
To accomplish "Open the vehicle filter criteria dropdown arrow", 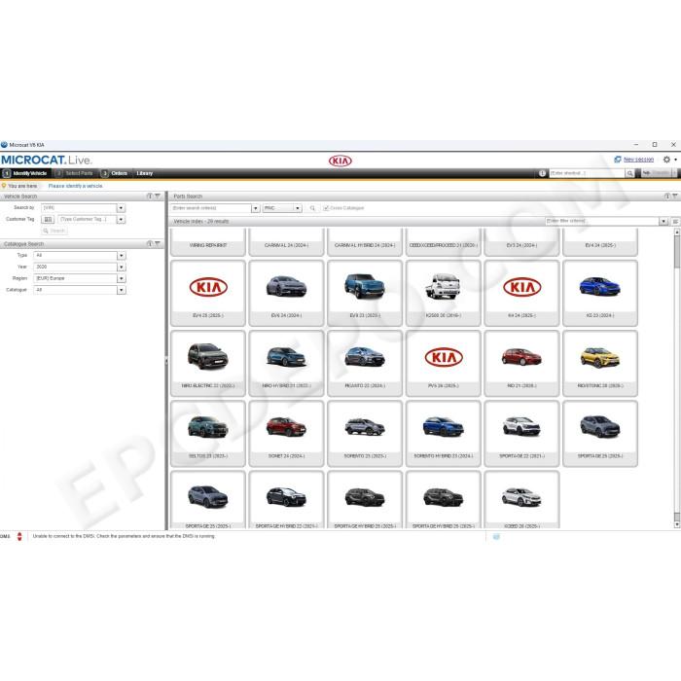I will coord(663,222).
